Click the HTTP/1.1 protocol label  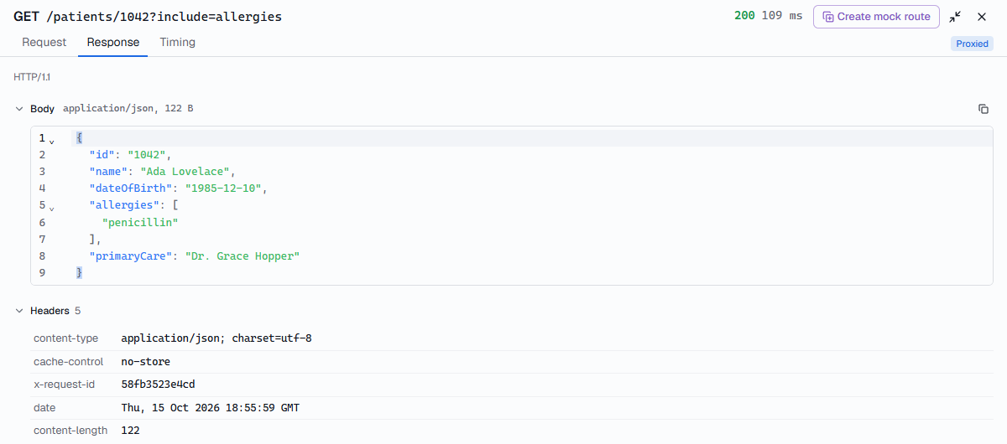32,77
